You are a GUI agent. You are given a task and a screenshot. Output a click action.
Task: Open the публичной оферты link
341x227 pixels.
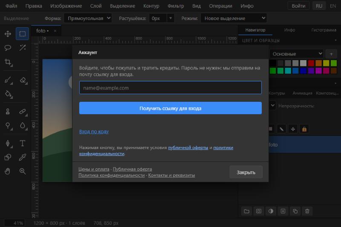(x=188, y=147)
